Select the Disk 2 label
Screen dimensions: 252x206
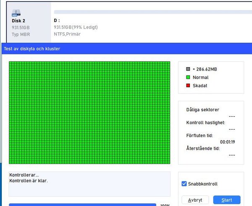coord(18,20)
